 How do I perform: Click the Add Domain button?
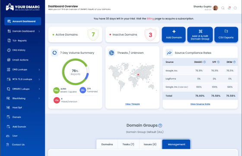174,34
